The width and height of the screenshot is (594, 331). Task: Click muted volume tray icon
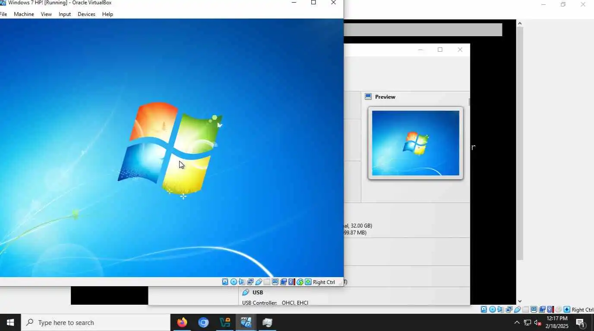pos(538,322)
